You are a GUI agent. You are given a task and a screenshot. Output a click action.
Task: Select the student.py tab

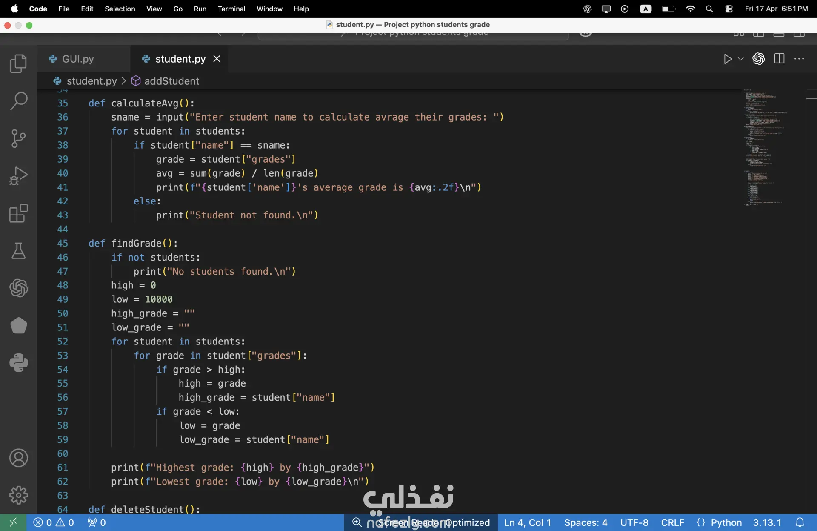point(180,59)
